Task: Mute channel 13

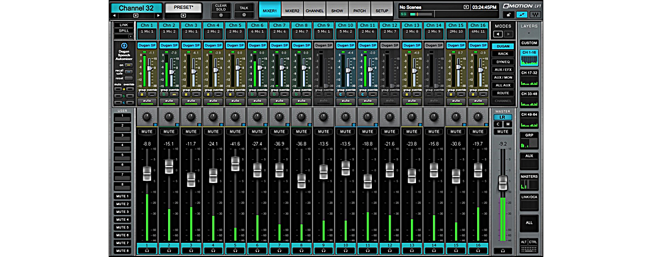Action: point(413,132)
